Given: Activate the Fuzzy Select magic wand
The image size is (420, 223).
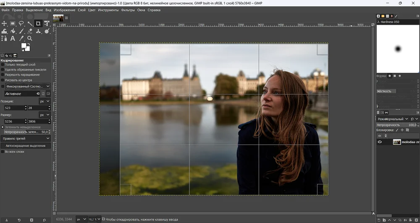Looking at the screenshot, I should 30,24.
